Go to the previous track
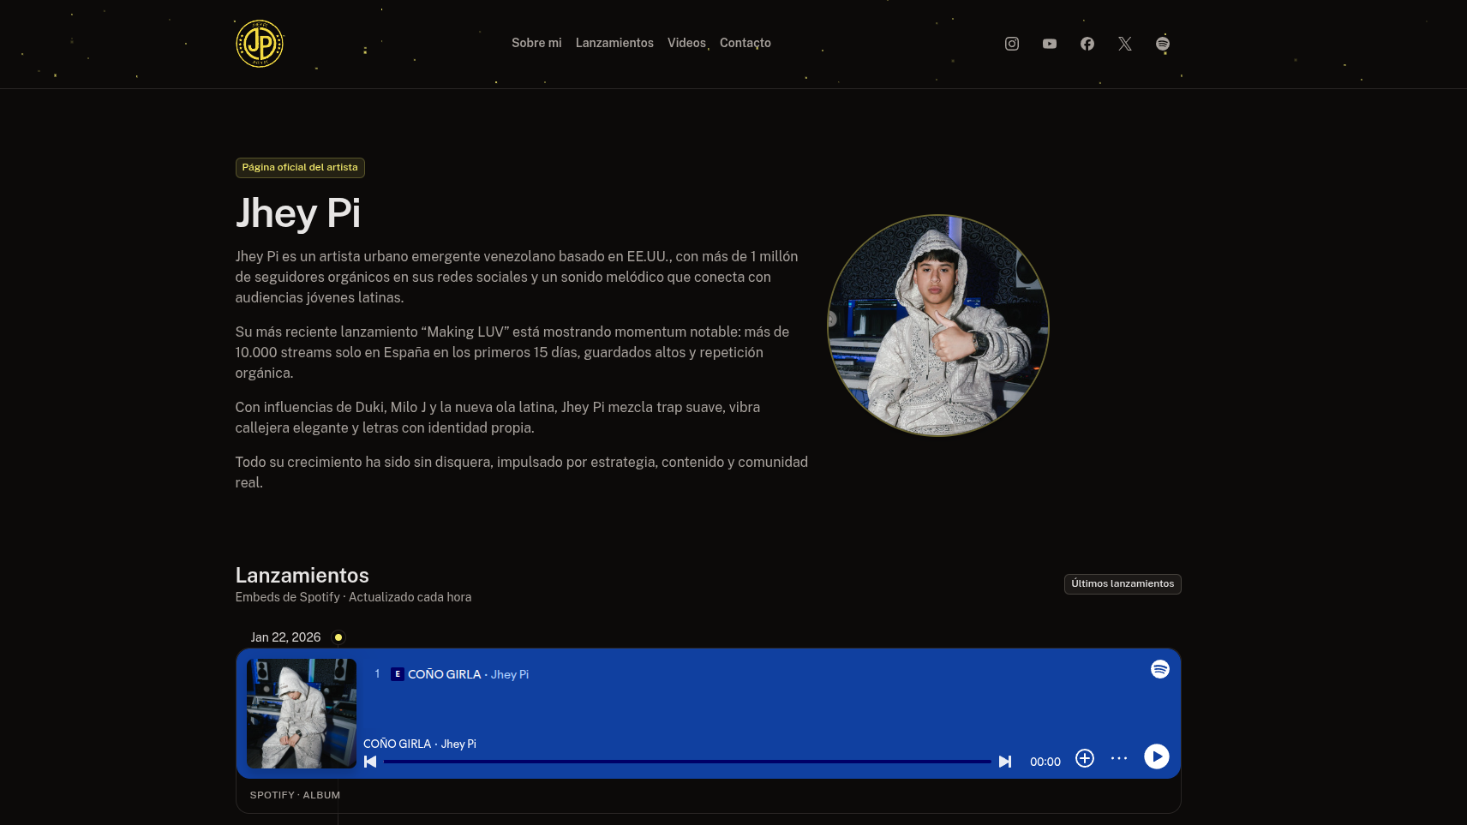 [x=370, y=762]
